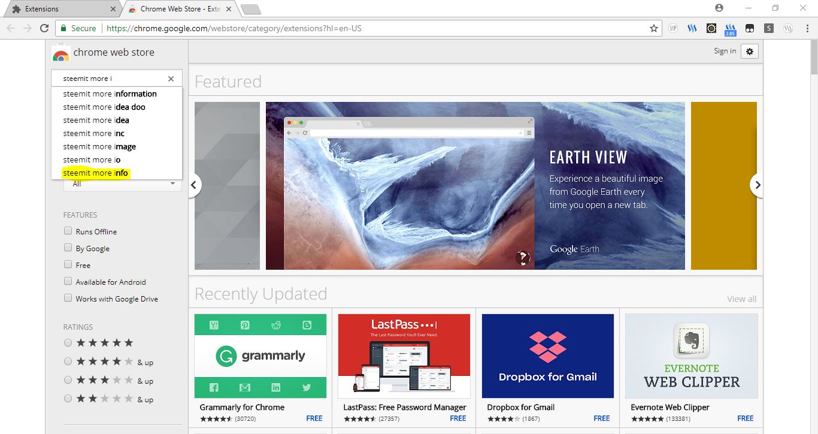This screenshot has width=818, height=434.
Task: Click the black gear extension icon
Action: click(x=711, y=28)
